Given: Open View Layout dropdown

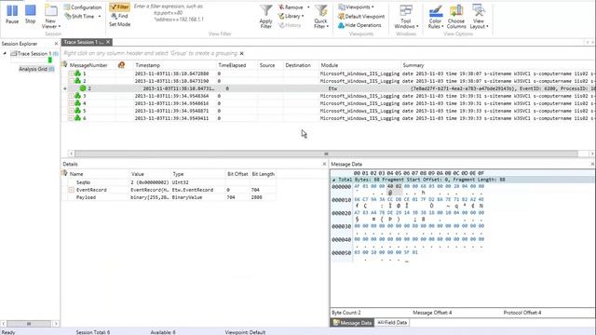Looking at the screenshot, I should [479, 17].
